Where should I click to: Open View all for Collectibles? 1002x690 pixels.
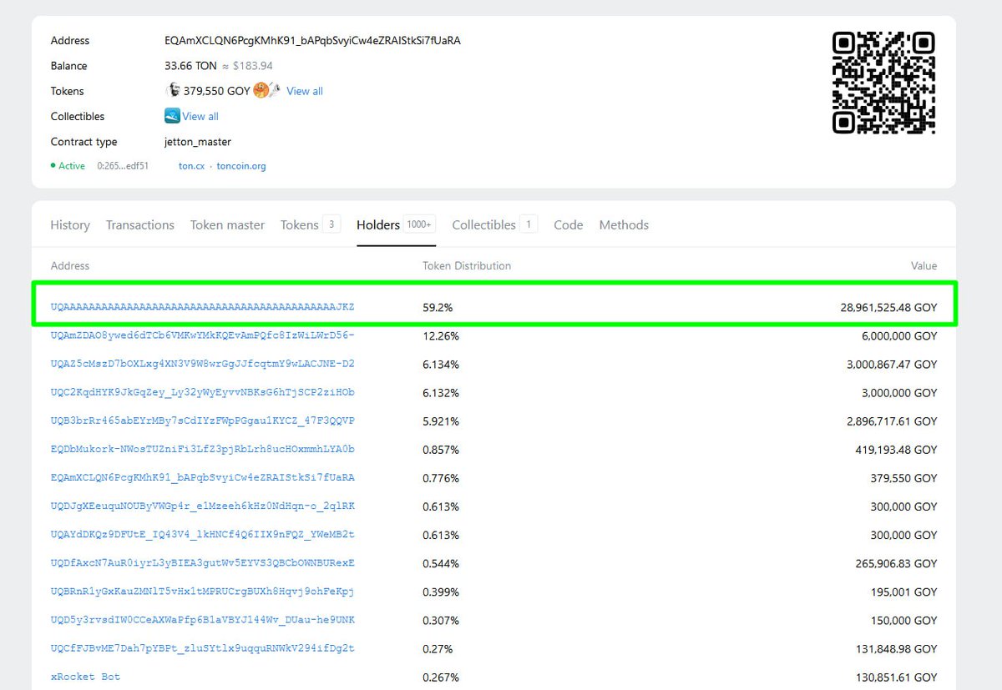click(200, 116)
